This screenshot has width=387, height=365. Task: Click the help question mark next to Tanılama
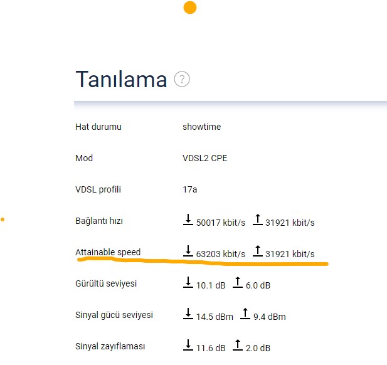click(x=182, y=79)
